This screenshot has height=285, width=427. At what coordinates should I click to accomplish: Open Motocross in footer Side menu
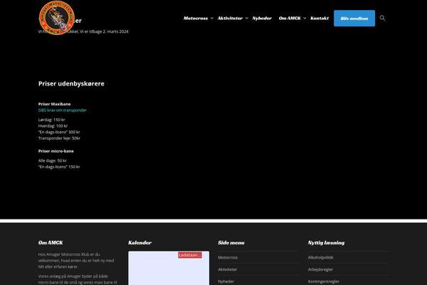pyautogui.click(x=228, y=257)
